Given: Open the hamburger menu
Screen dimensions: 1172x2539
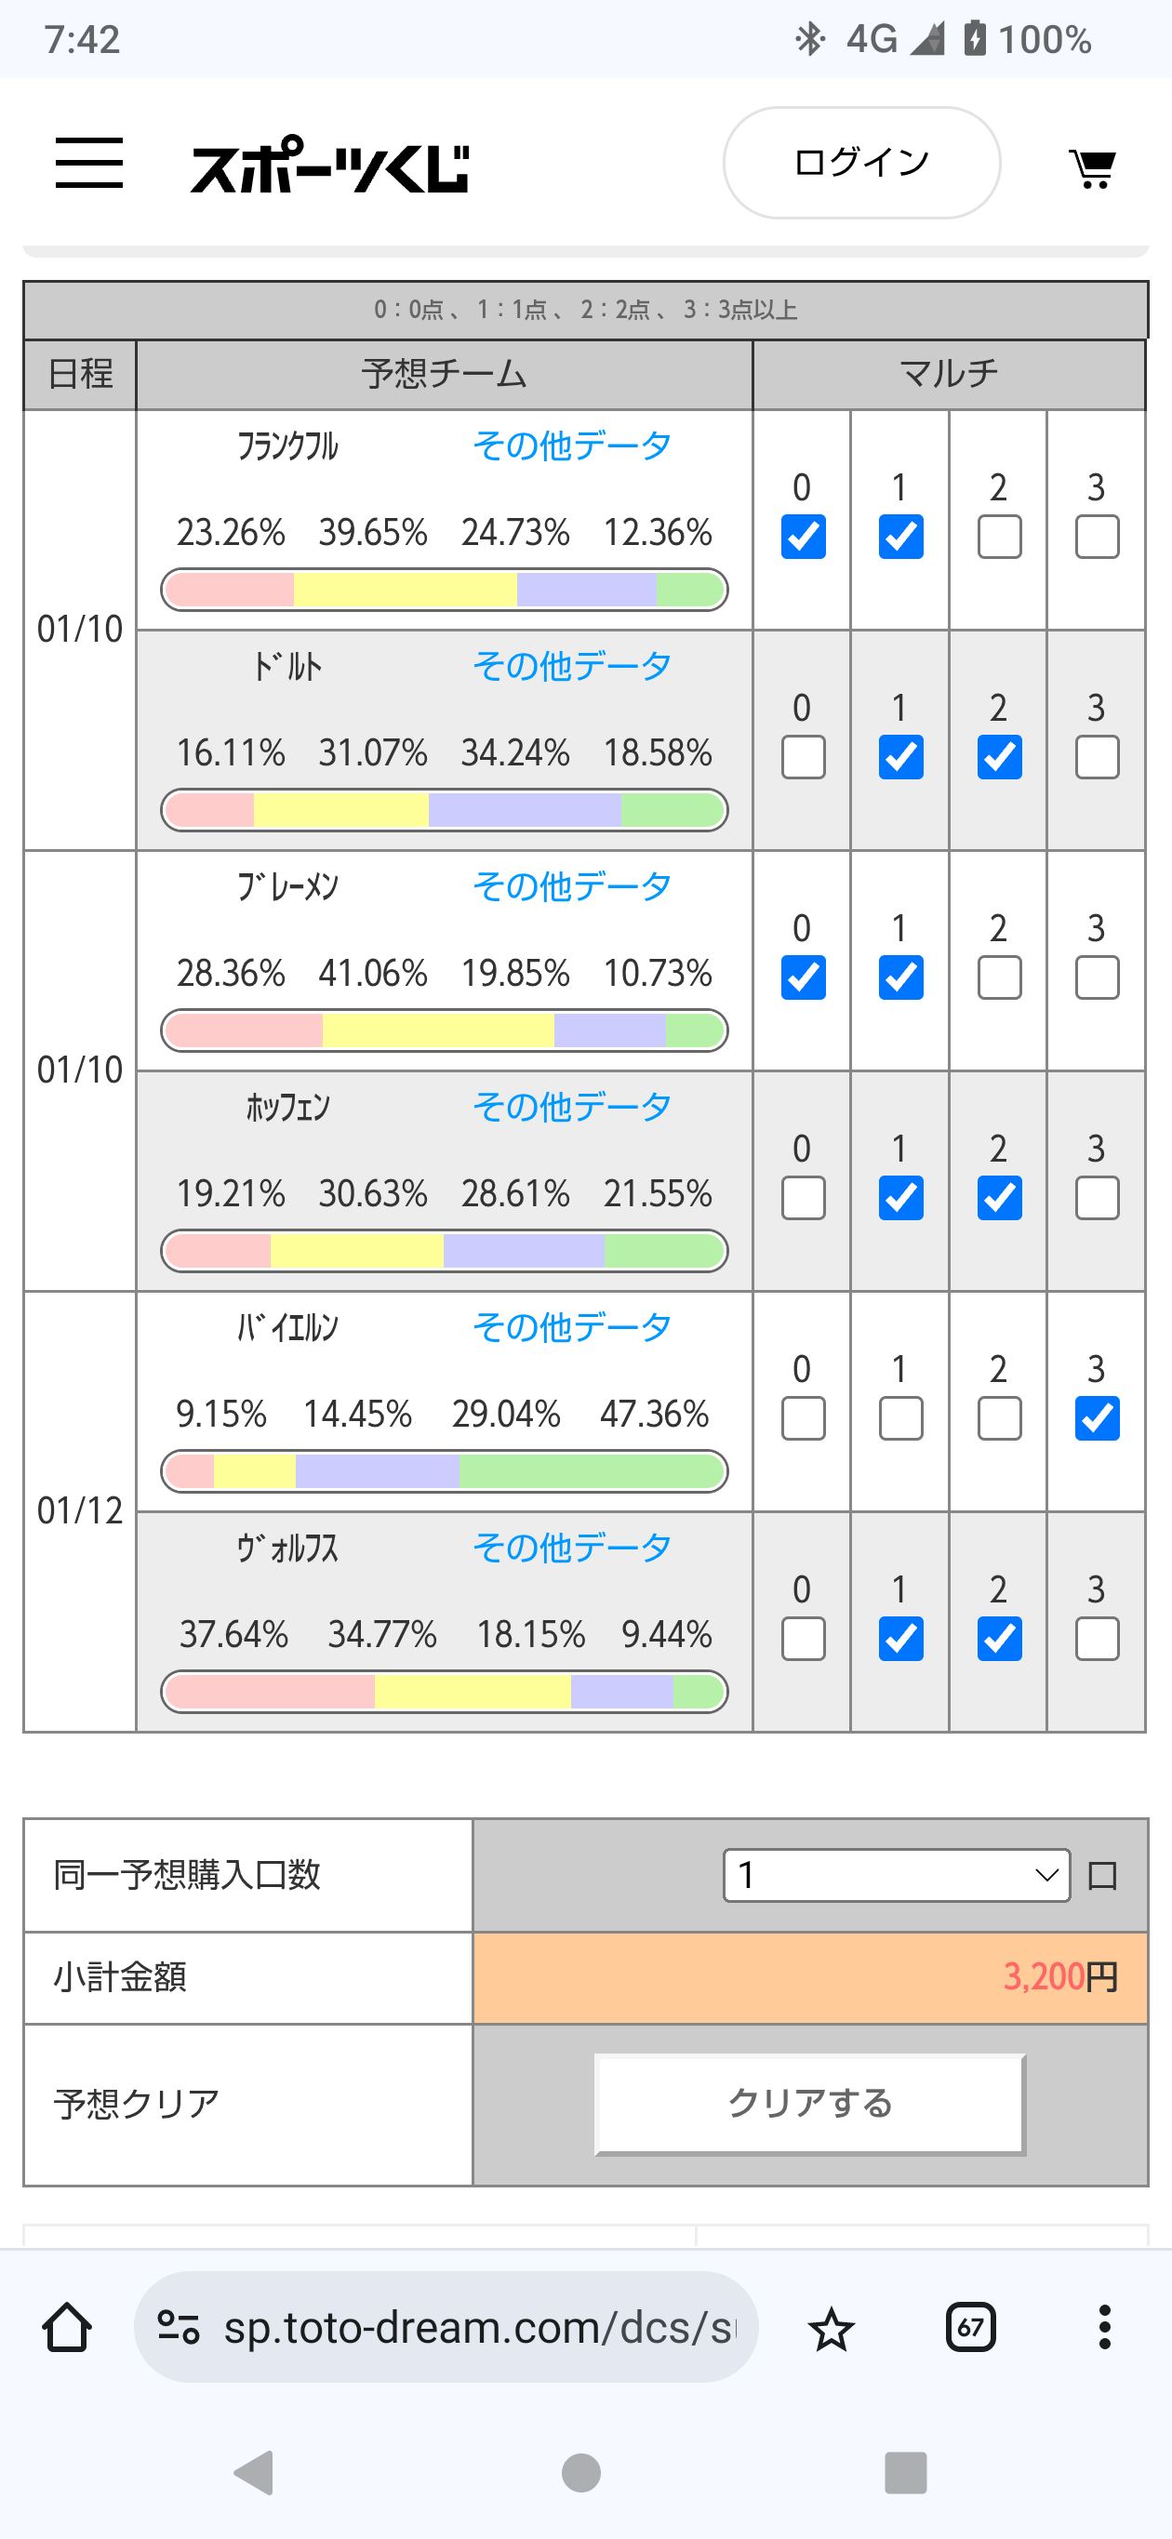Looking at the screenshot, I should 88,164.
